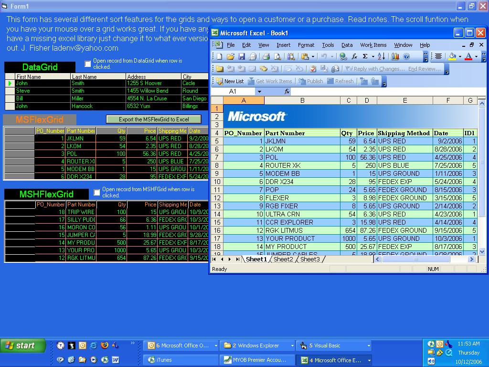Click 'Export the MSFlexGrid to Excel' button
Image resolution: width=489 pixels, height=367 pixels.
click(153, 119)
